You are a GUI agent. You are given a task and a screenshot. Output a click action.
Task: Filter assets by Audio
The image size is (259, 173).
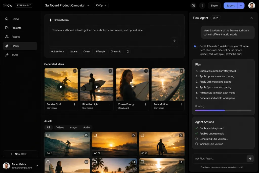pos(87,127)
